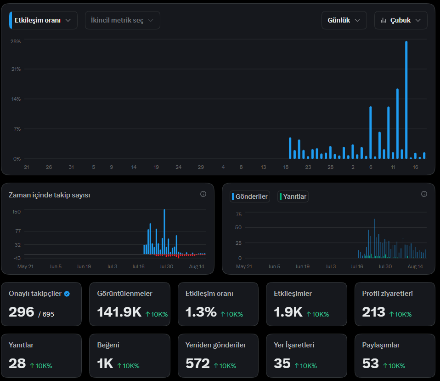The image size is (440, 381).
Task: Click the tallest bar in engagement chart
Action: (x=406, y=100)
